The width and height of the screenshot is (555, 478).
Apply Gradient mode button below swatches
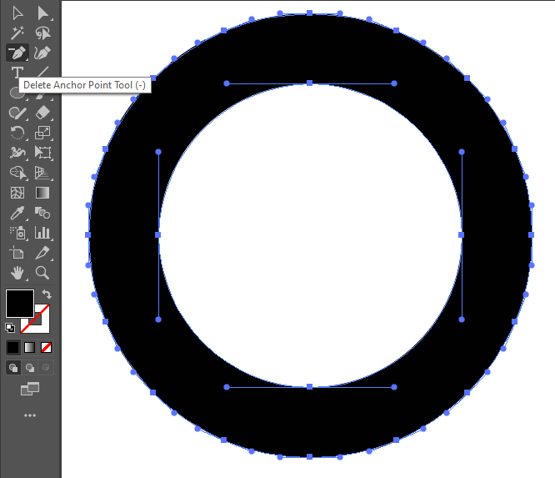30,348
